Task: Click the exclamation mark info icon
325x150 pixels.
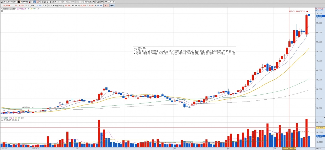Action: [x=32, y=2]
